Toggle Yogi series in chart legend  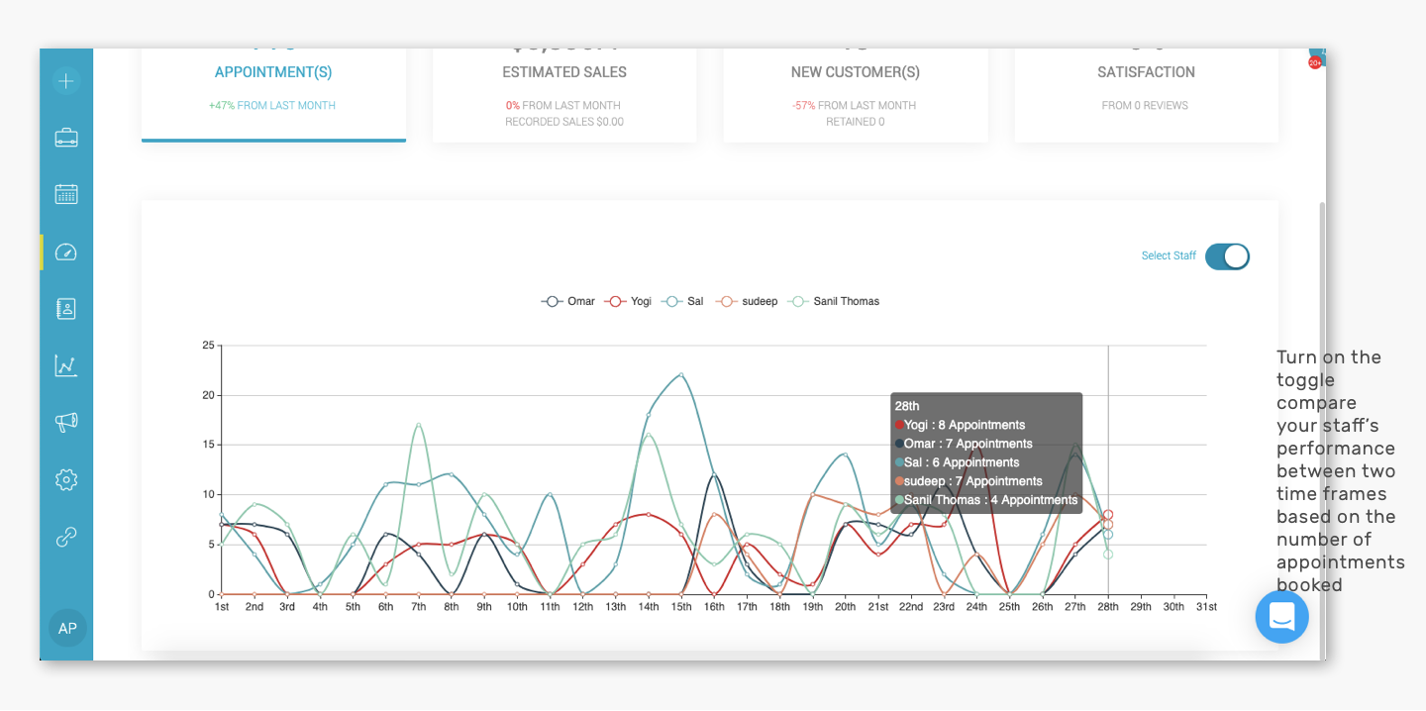(629, 301)
